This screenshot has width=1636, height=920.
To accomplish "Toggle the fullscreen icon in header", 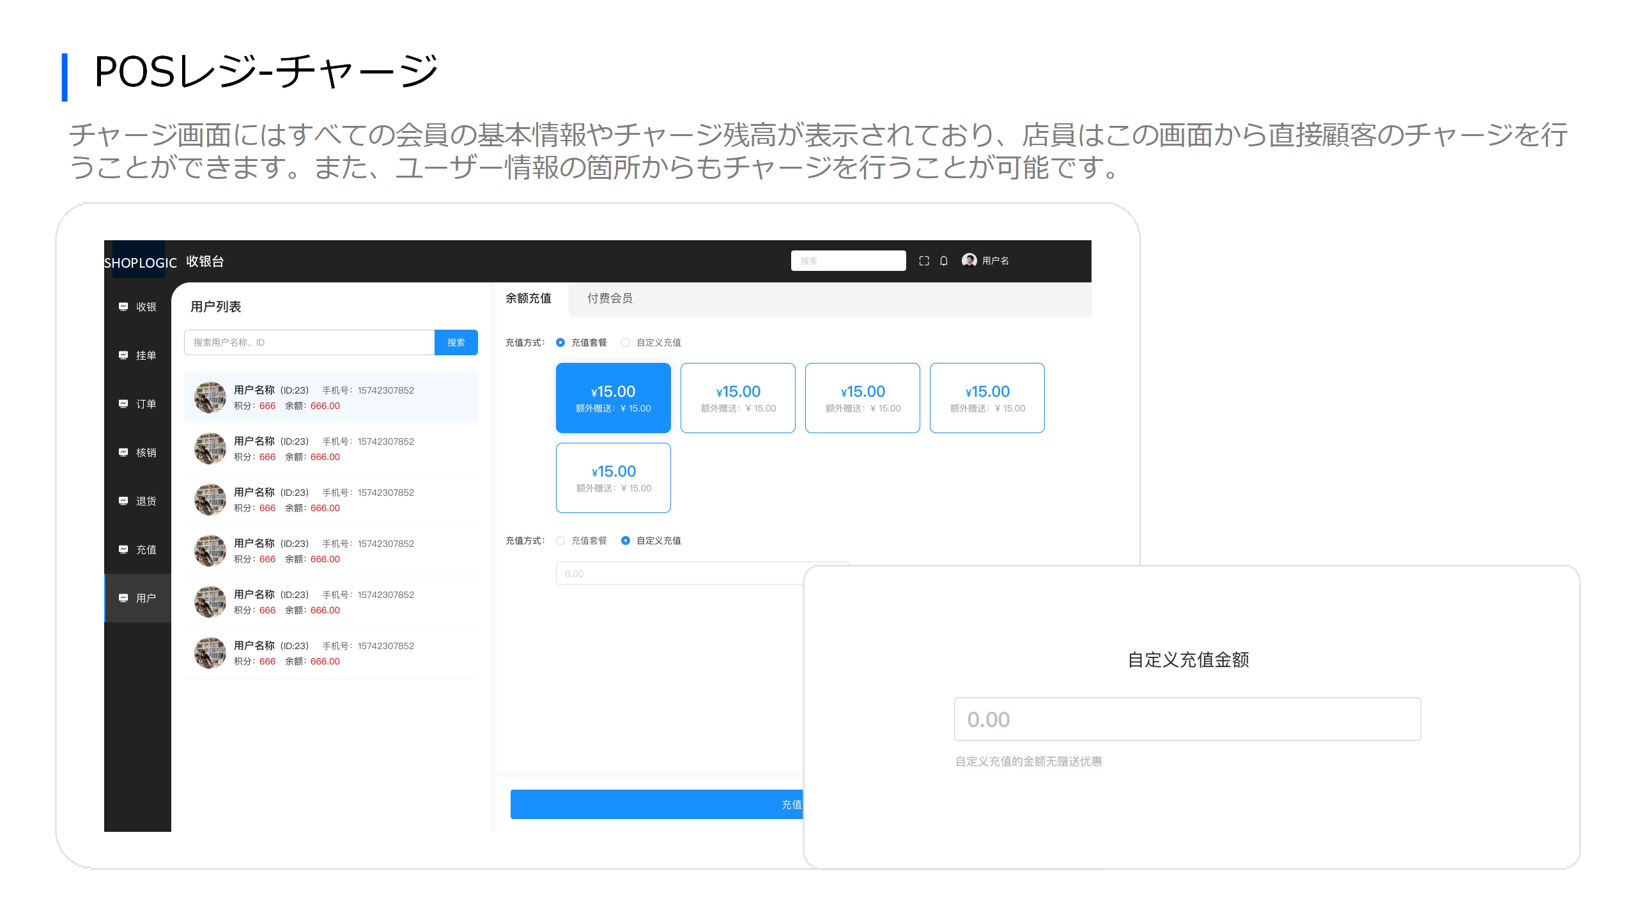I will [x=924, y=261].
